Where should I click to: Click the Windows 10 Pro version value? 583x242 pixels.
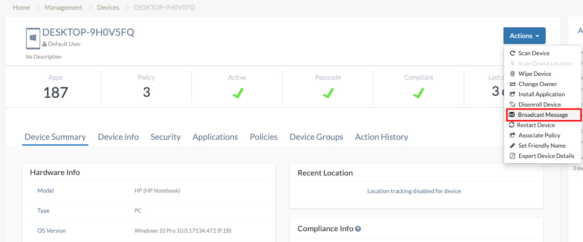(x=183, y=231)
